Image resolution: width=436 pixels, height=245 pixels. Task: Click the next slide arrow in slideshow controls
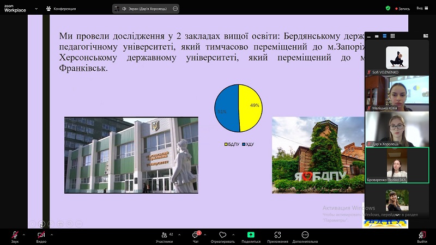[42, 224]
